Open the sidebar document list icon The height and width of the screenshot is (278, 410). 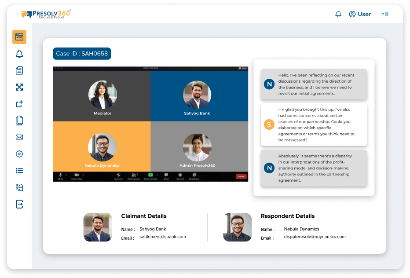pos(19,71)
